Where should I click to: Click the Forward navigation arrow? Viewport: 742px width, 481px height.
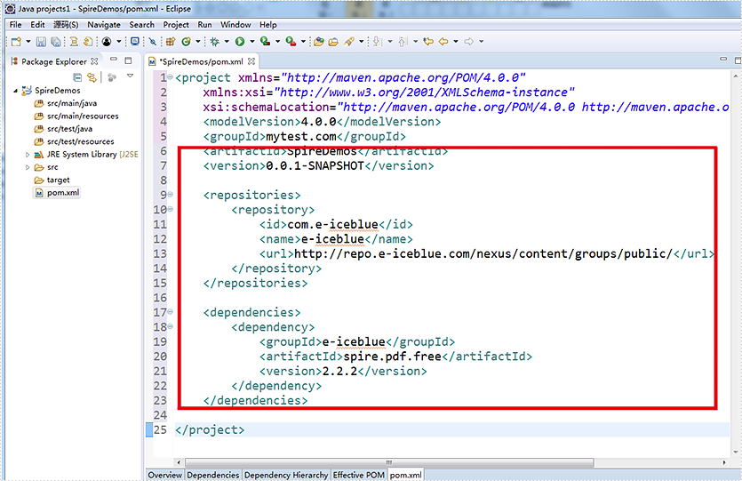click(468, 42)
